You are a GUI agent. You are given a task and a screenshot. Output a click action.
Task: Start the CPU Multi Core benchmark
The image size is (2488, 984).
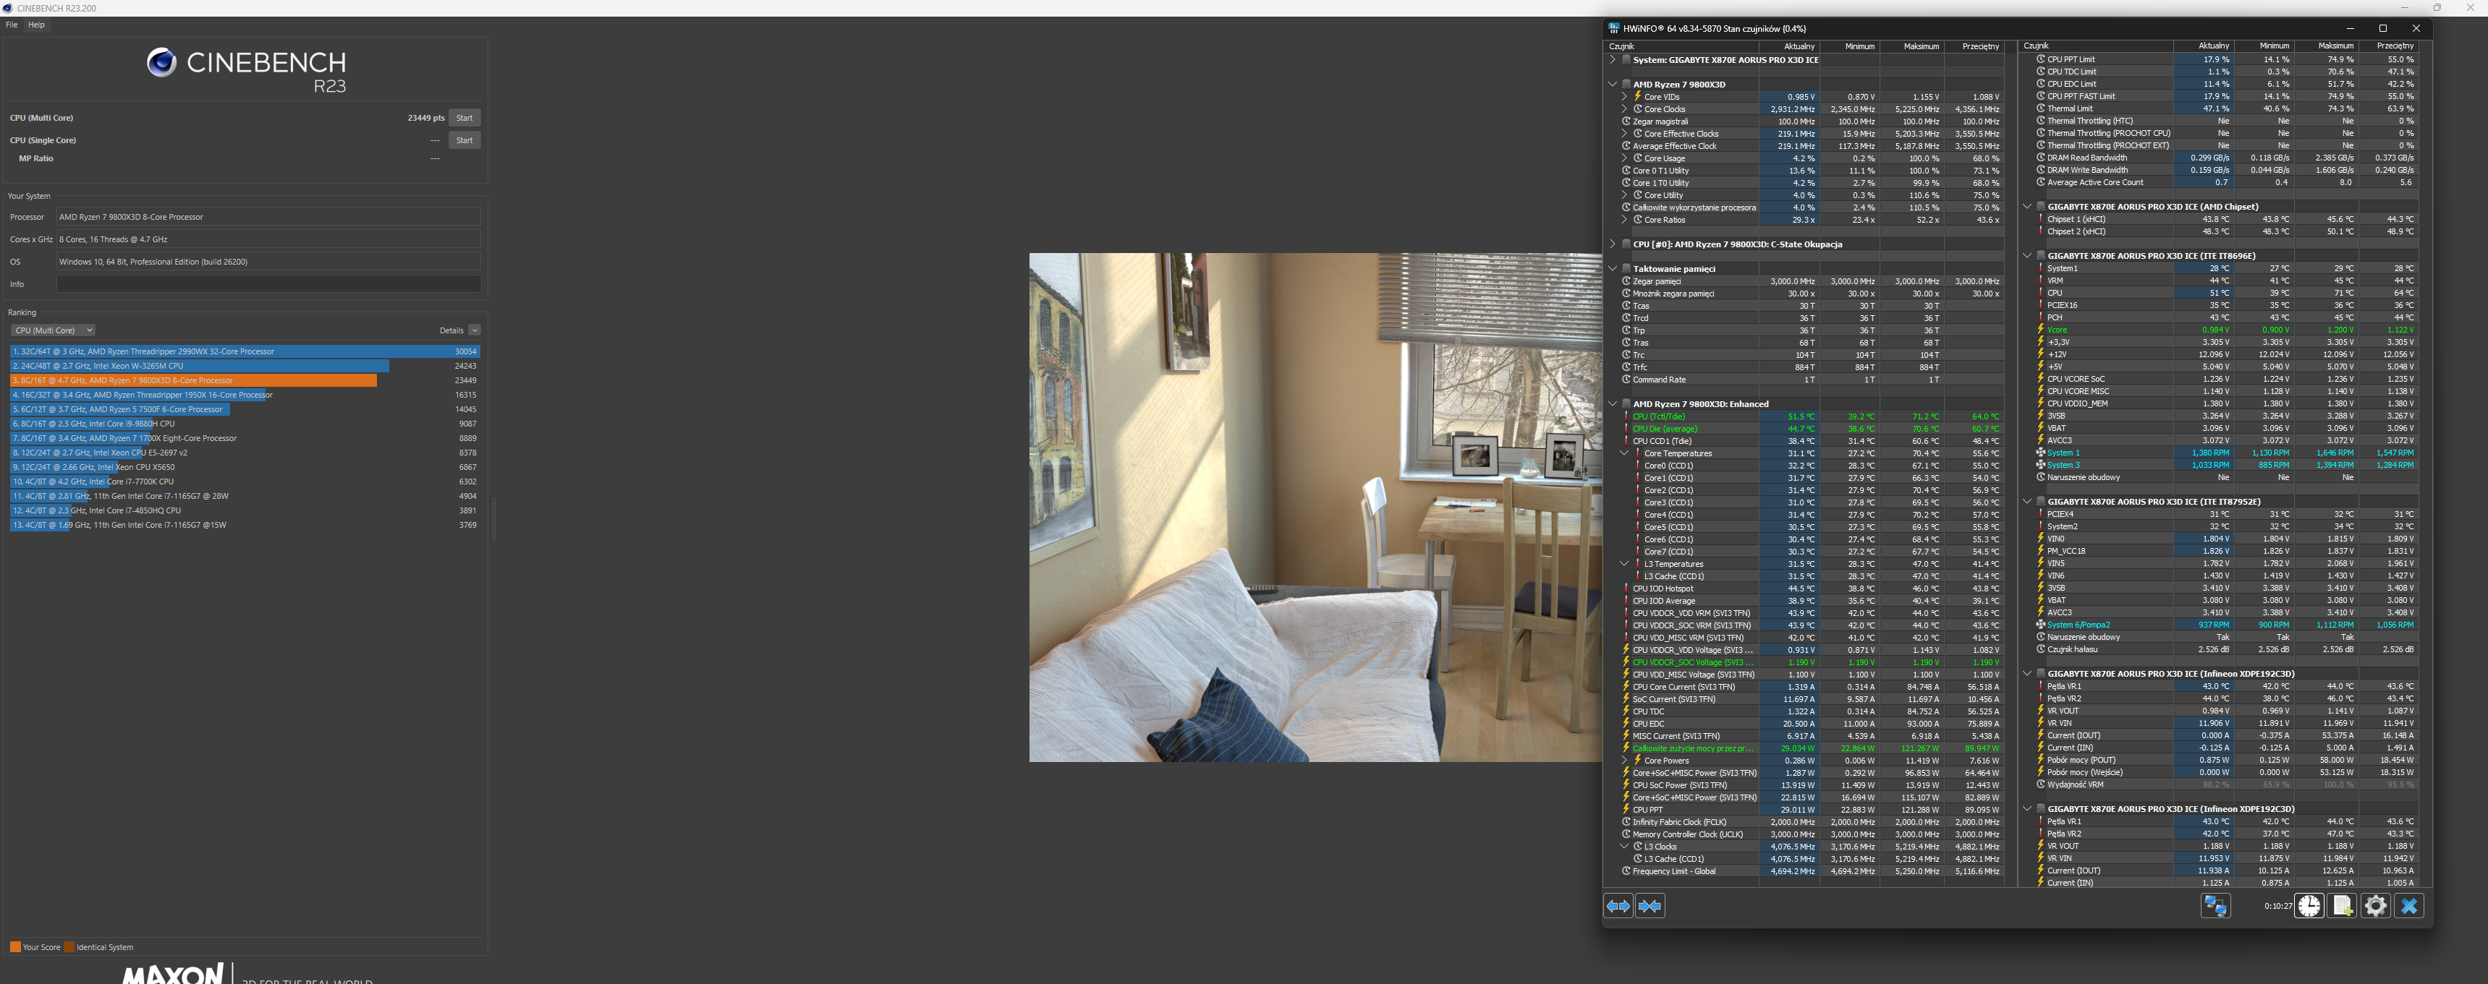coord(464,118)
